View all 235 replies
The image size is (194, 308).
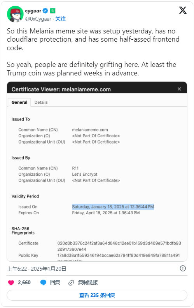click(x=97, y=295)
